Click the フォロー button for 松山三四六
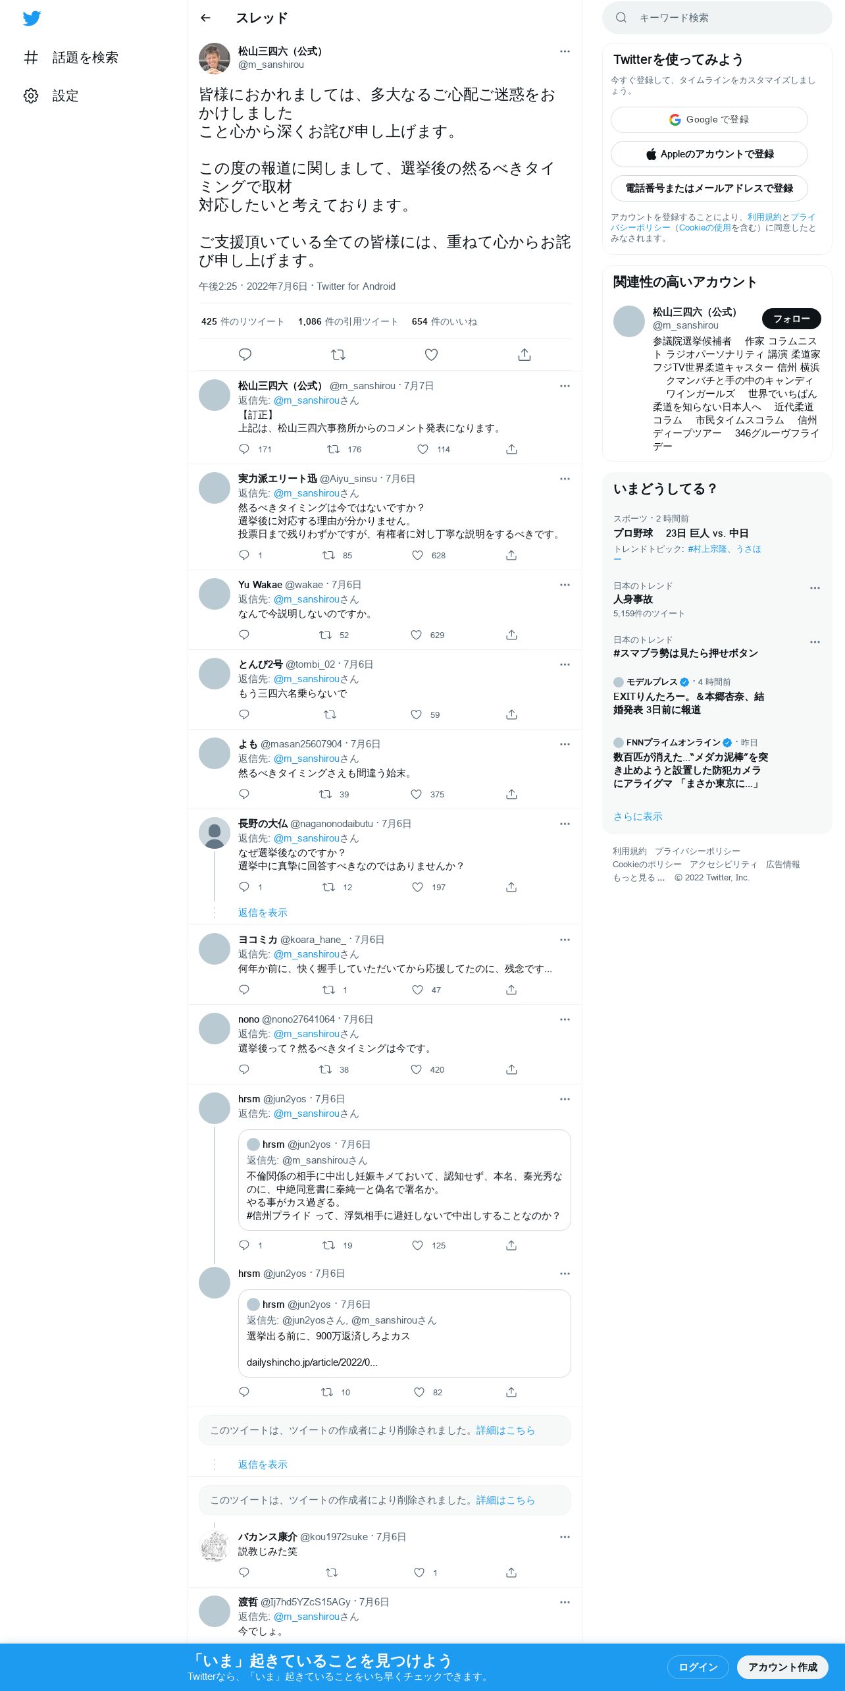This screenshot has width=845, height=1691. coord(792,319)
